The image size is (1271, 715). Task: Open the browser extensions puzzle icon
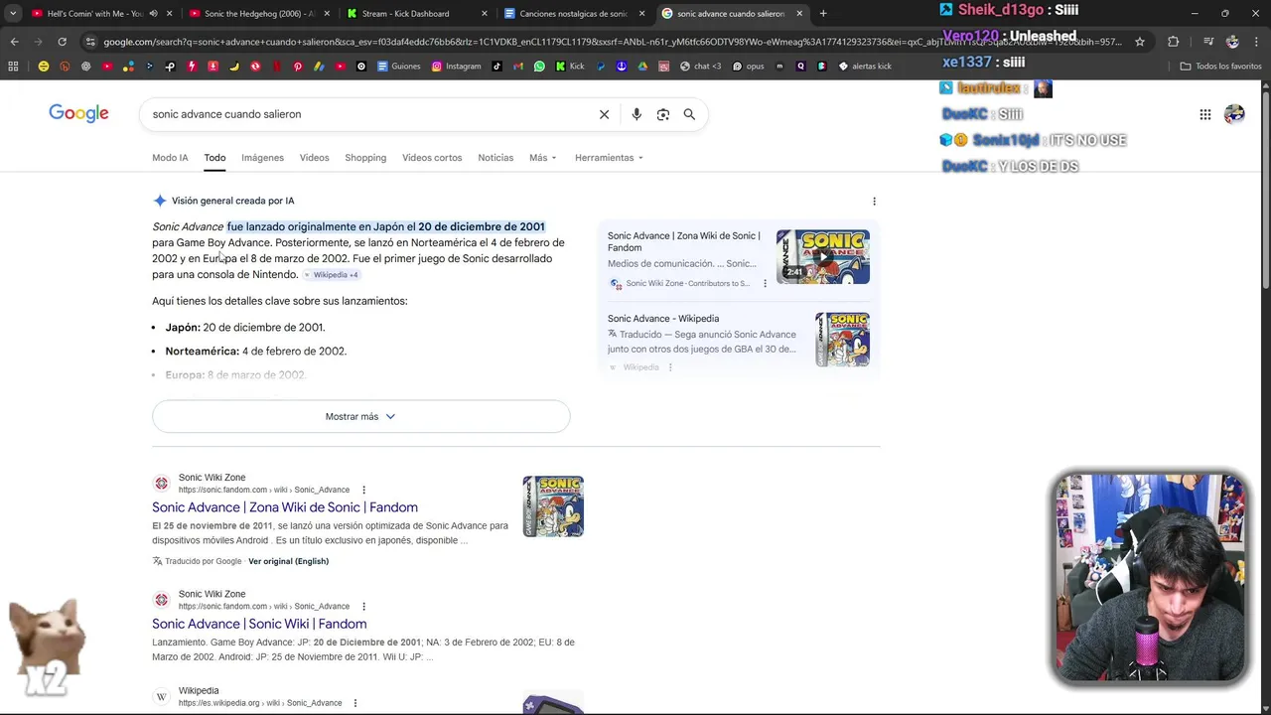tap(1174, 42)
